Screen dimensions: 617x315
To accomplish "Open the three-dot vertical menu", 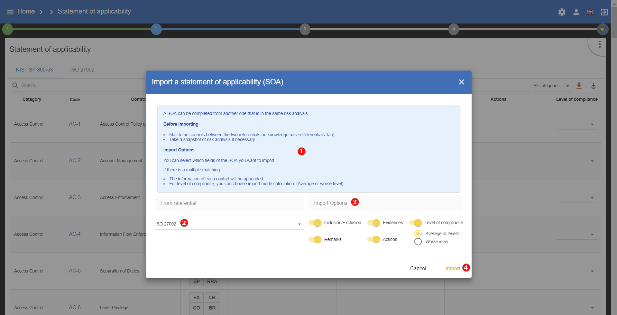I will click(600, 44).
